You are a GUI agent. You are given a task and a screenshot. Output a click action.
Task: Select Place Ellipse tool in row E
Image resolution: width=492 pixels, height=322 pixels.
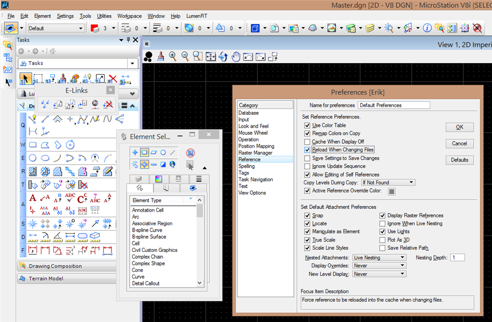[45, 158]
